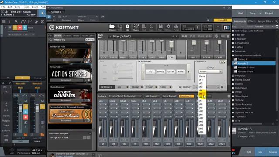This screenshot has height=157, width=279.
Task: Toggle the plugin power button above Auto: Off
Action: (x=49, y=17)
